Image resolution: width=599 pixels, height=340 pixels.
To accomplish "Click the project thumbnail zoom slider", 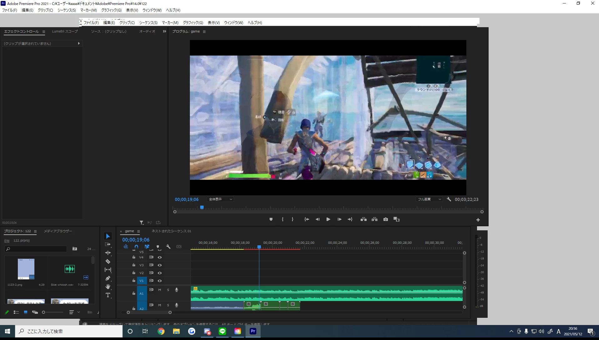I will coord(53,312).
